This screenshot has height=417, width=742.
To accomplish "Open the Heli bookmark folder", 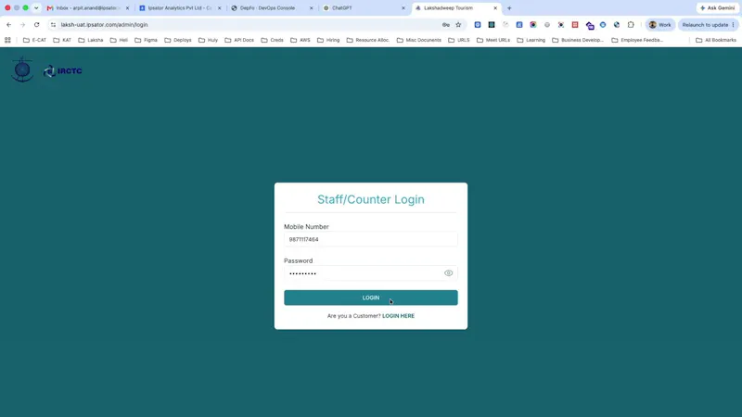I will coord(119,40).
